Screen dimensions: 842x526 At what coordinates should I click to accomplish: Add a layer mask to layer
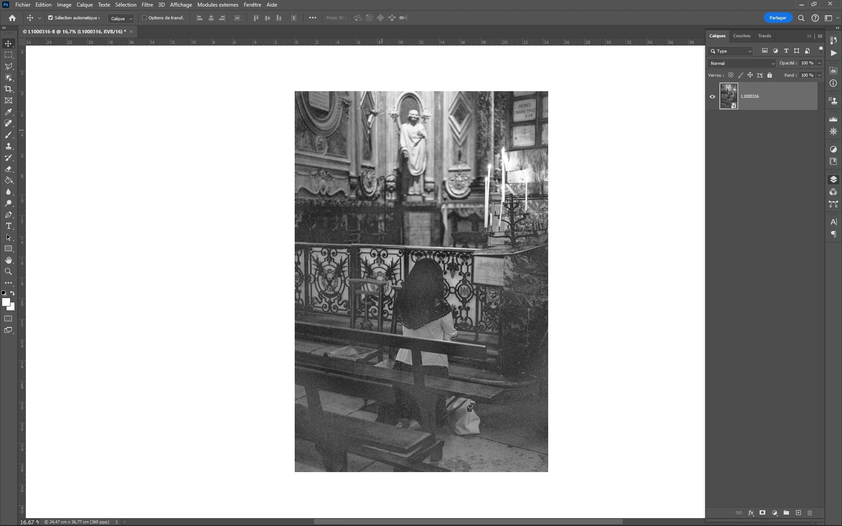pos(762,512)
